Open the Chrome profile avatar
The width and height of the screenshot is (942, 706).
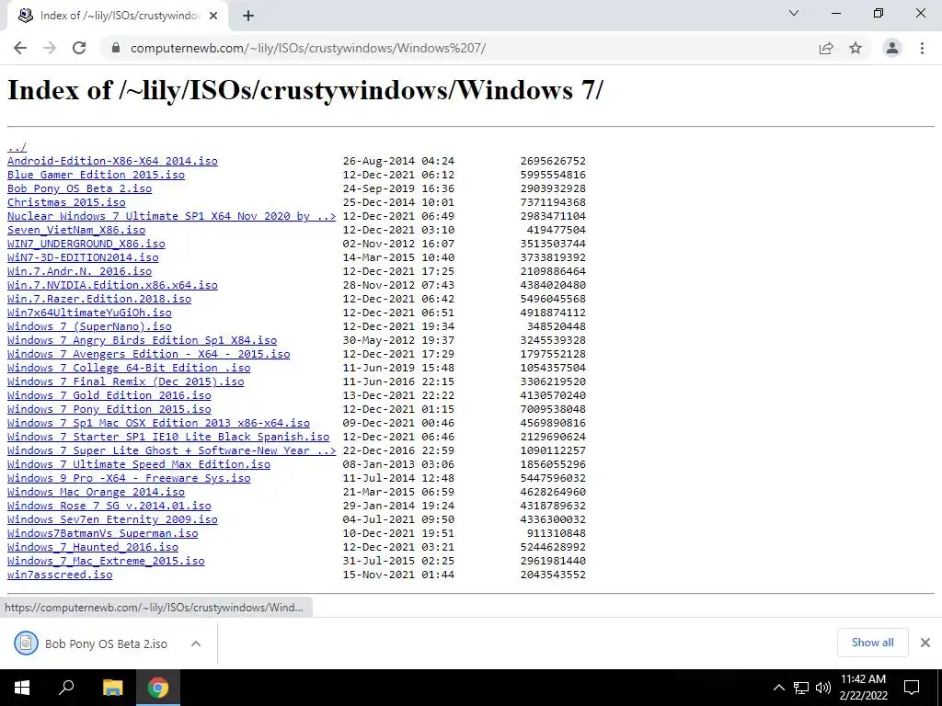892,48
